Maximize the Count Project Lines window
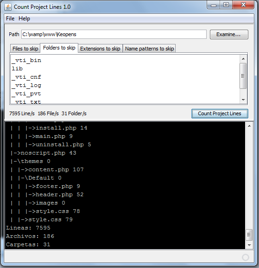 [x=226, y=5]
